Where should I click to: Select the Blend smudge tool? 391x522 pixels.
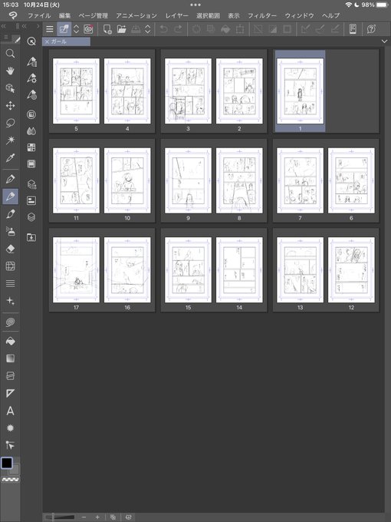click(10, 322)
